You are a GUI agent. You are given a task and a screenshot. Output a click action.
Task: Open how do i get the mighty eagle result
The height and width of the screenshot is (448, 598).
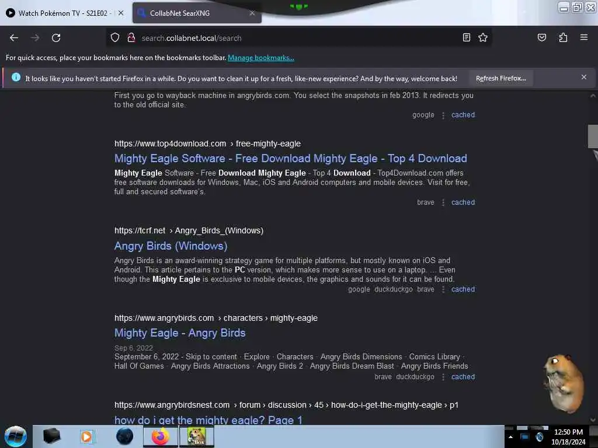pyautogui.click(x=208, y=420)
